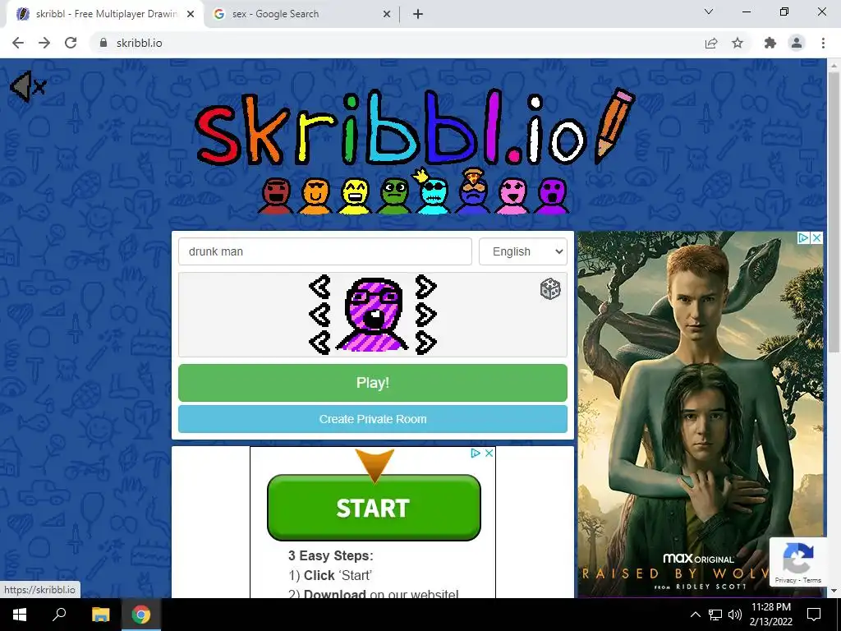Switch to the Google Search tab
This screenshot has height=631, width=841.
(x=302, y=14)
